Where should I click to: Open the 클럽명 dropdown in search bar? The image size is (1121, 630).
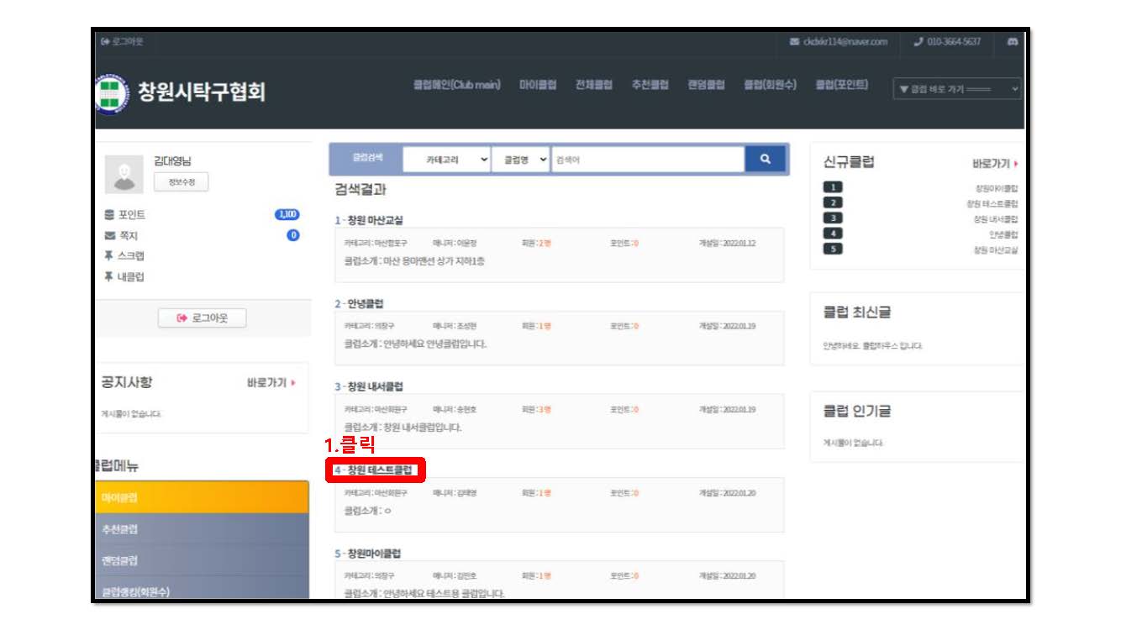pos(522,159)
